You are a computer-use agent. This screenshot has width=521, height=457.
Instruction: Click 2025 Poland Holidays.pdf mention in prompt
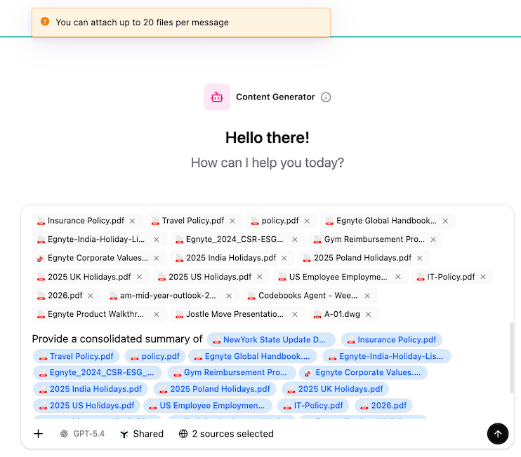pyautogui.click(x=215, y=389)
